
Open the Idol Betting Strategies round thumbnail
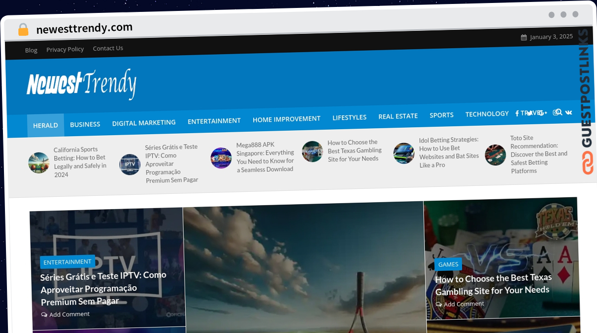coord(403,153)
